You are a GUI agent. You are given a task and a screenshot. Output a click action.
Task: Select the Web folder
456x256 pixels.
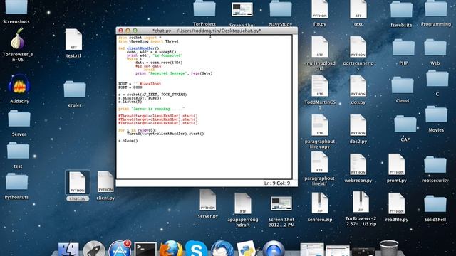pyautogui.click(x=435, y=48)
